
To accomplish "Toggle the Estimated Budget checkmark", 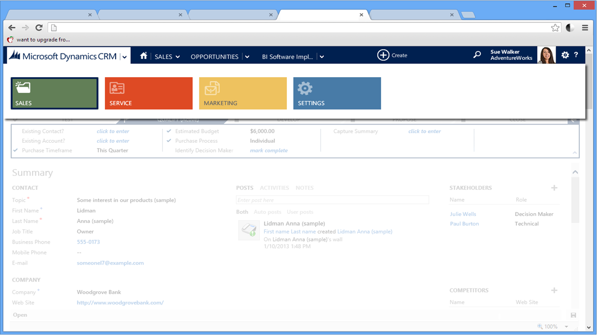I will coord(169,131).
